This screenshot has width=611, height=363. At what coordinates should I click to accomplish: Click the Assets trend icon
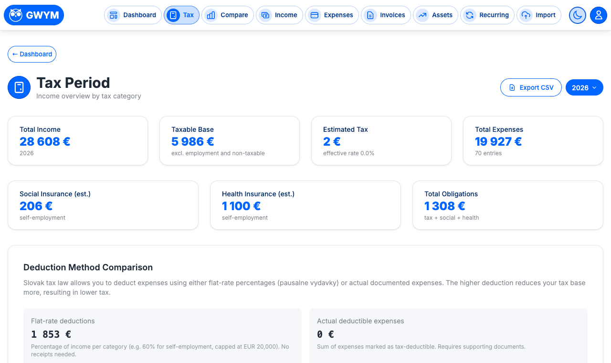click(422, 15)
